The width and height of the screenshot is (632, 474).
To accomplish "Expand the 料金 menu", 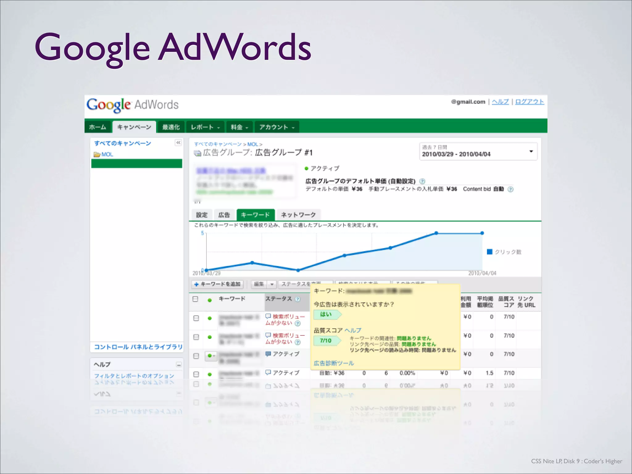I will 239,127.
